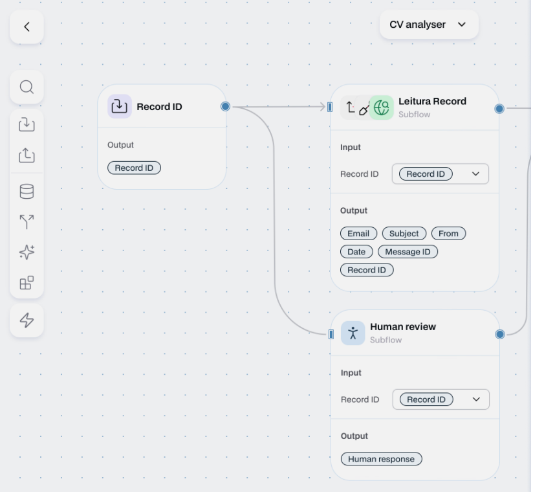This screenshot has width=533, height=492.
Task: Select the output upload icon in sidebar
Action: pyautogui.click(x=27, y=155)
